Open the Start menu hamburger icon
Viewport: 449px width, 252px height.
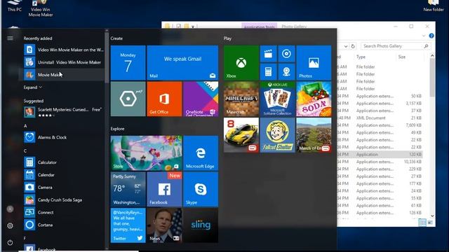tap(10, 38)
